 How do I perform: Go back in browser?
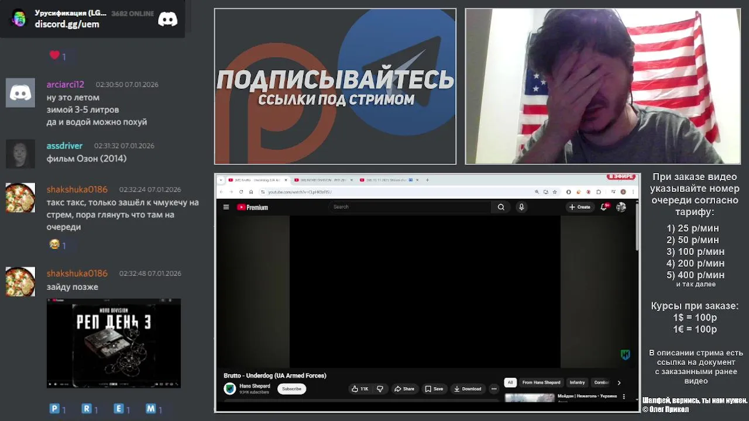pyautogui.click(x=221, y=192)
